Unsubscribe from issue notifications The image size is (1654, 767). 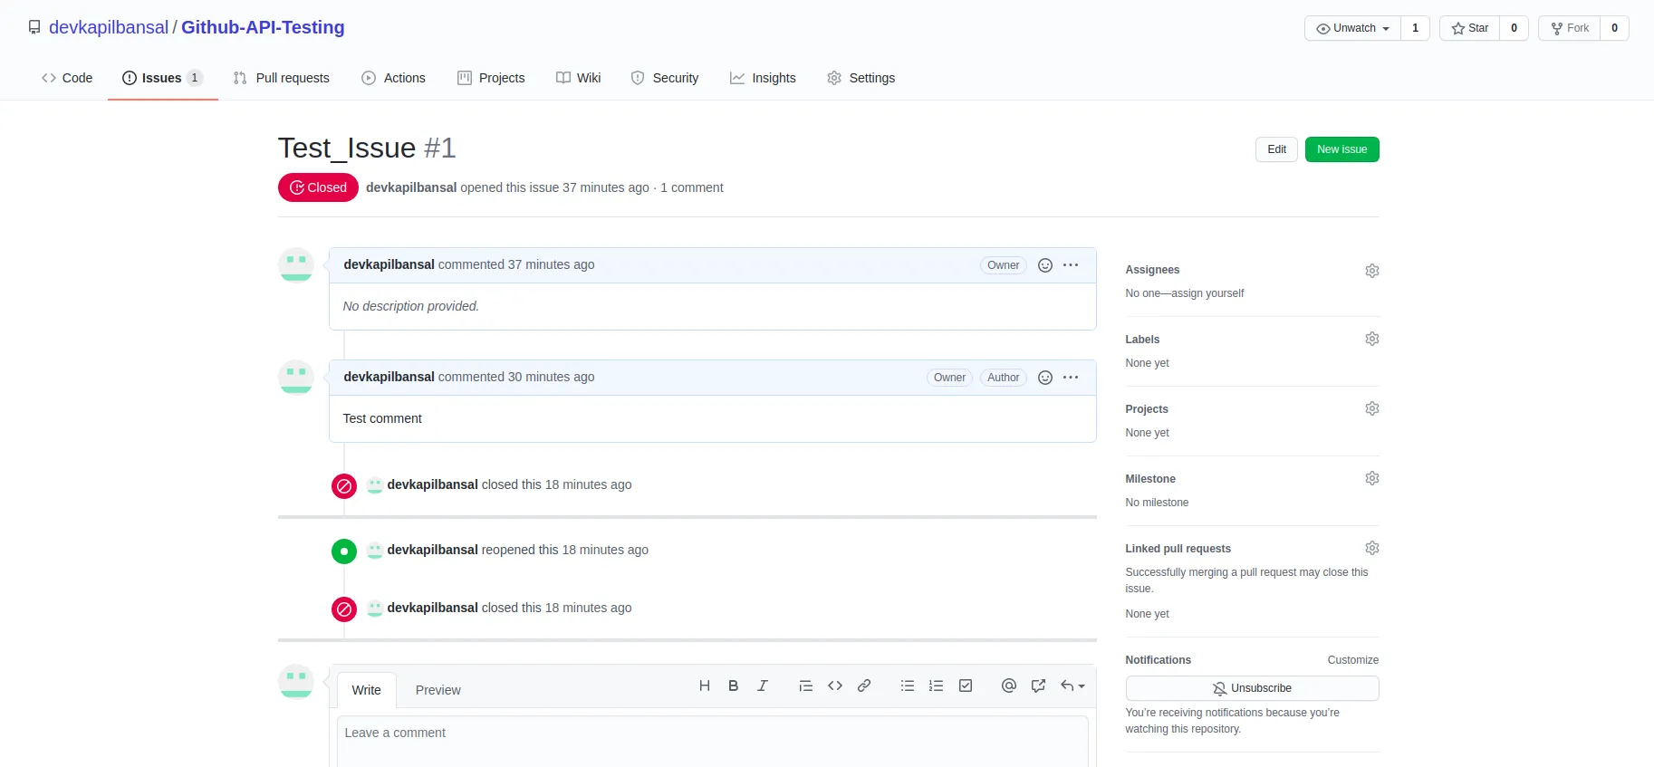[x=1252, y=688]
